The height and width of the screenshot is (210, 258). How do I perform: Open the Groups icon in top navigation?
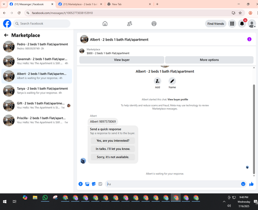tap(154, 24)
